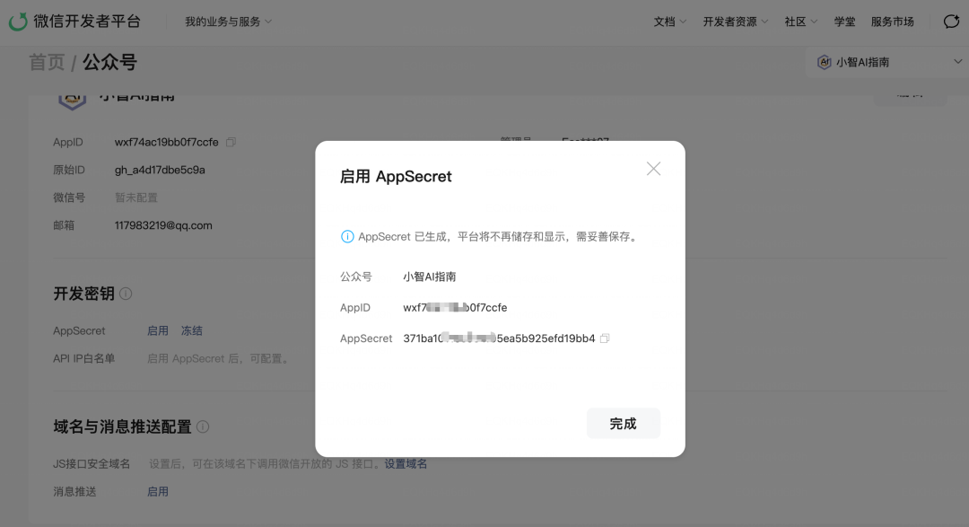This screenshot has height=527, width=969.
Task: Click 启用 next to AppSecret
Action: click(x=158, y=331)
